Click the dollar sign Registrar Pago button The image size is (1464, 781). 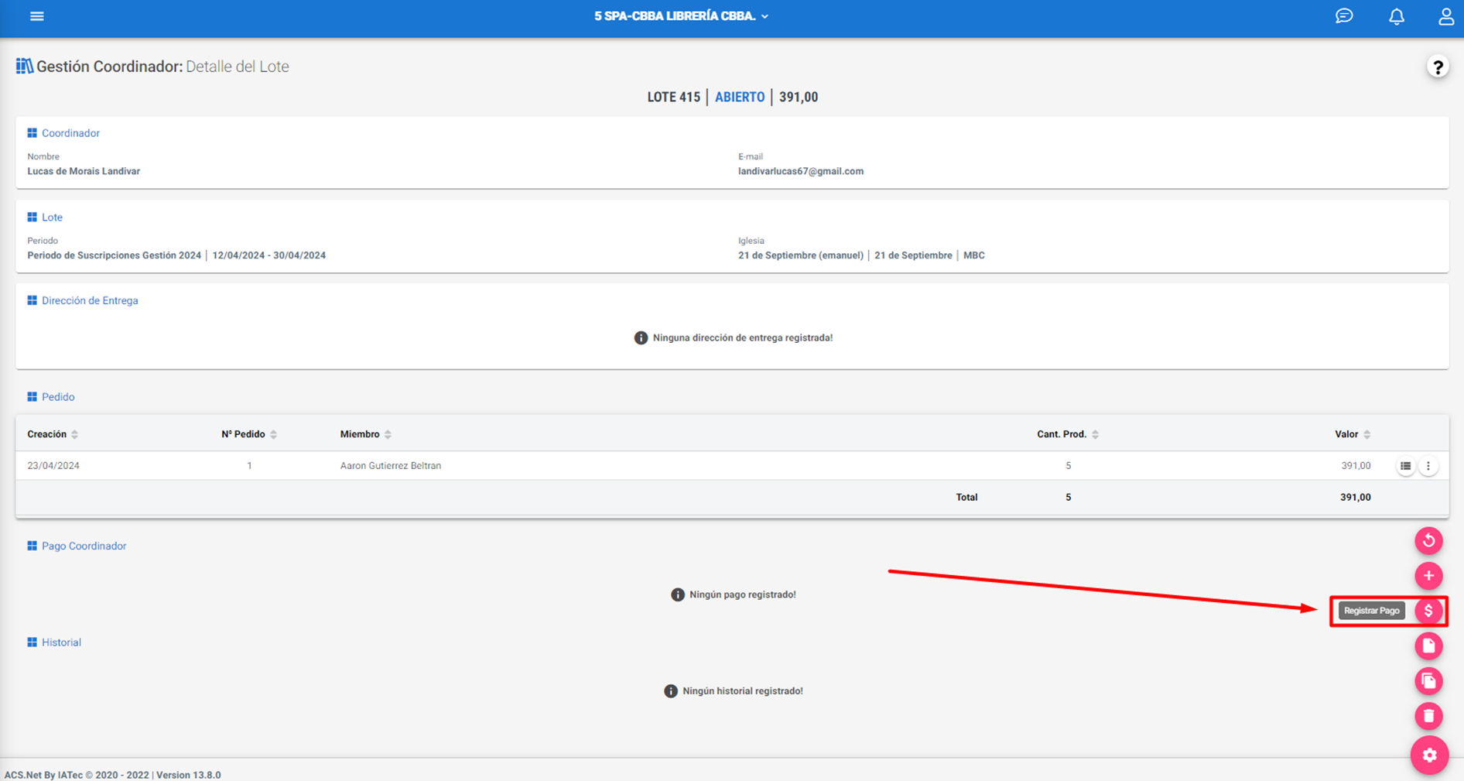[1428, 611]
